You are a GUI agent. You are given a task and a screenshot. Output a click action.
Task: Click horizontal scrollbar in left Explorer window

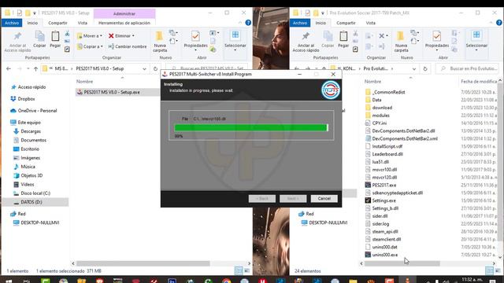tap(143, 263)
